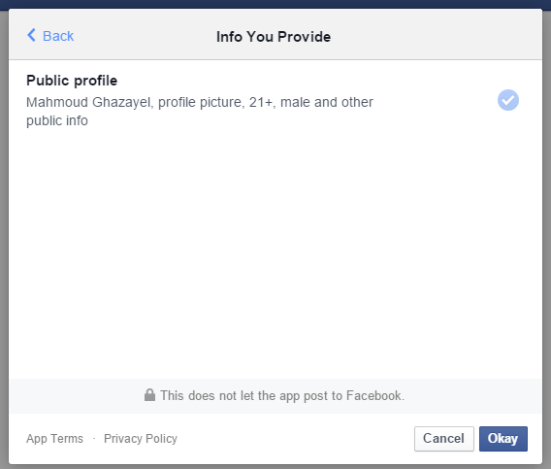The width and height of the screenshot is (551, 469).
Task: Uncheck the Public profile checkmark
Action: [x=507, y=100]
